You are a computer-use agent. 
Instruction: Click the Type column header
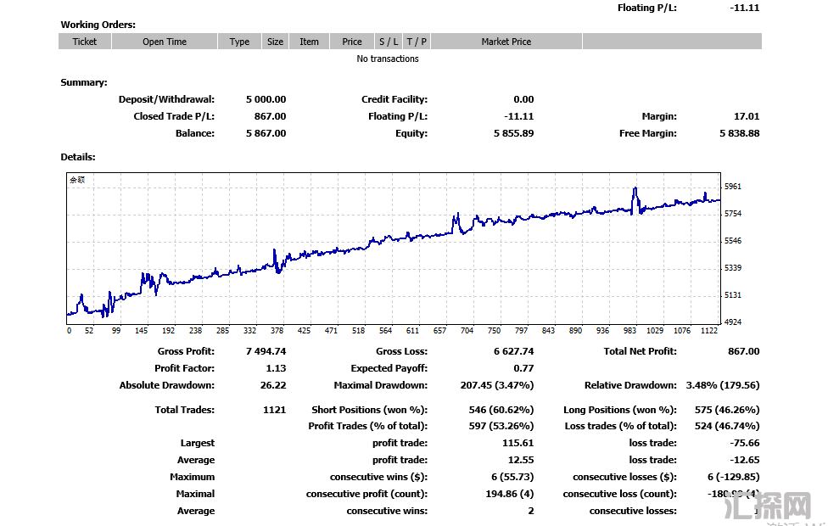pyautogui.click(x=239, y=42)
